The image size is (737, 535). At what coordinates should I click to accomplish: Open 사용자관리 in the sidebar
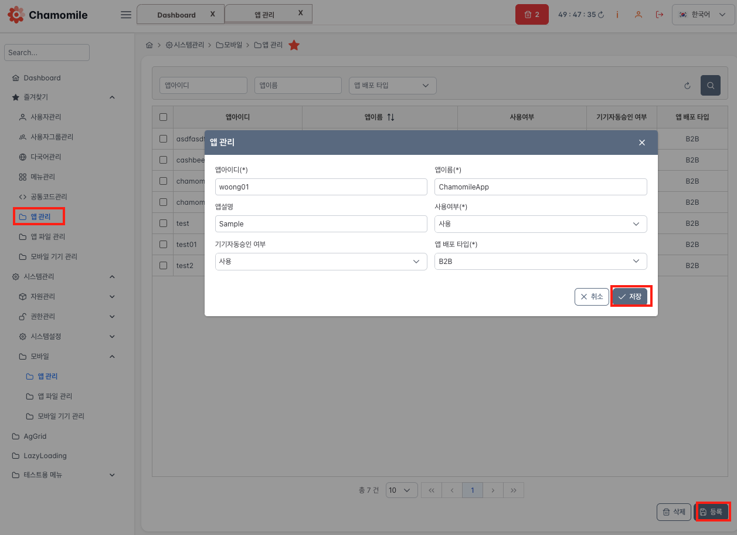tap(46, 117)
